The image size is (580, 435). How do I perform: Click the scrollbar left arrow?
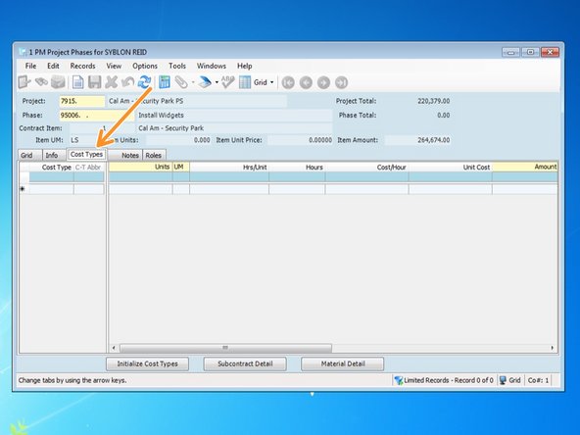114,348
